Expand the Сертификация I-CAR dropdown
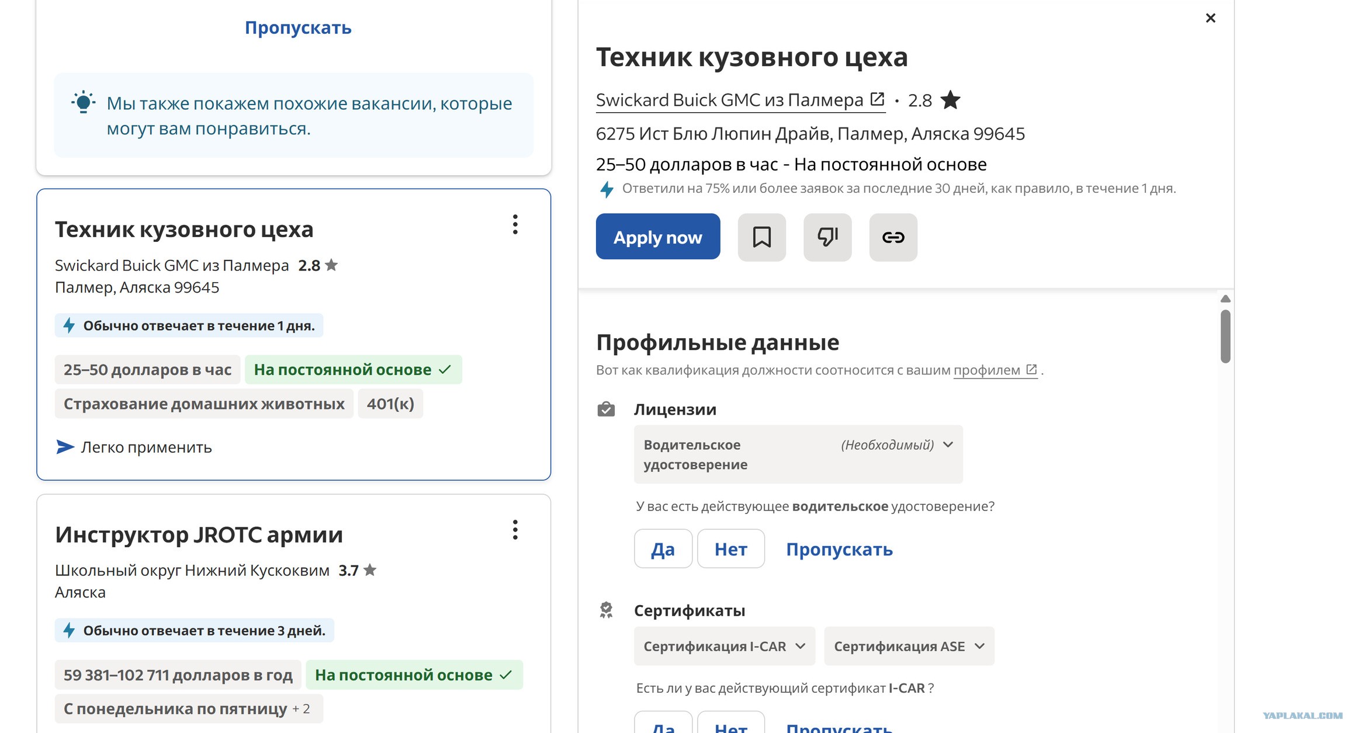1358x733 pixels. (x=725, y=646)
